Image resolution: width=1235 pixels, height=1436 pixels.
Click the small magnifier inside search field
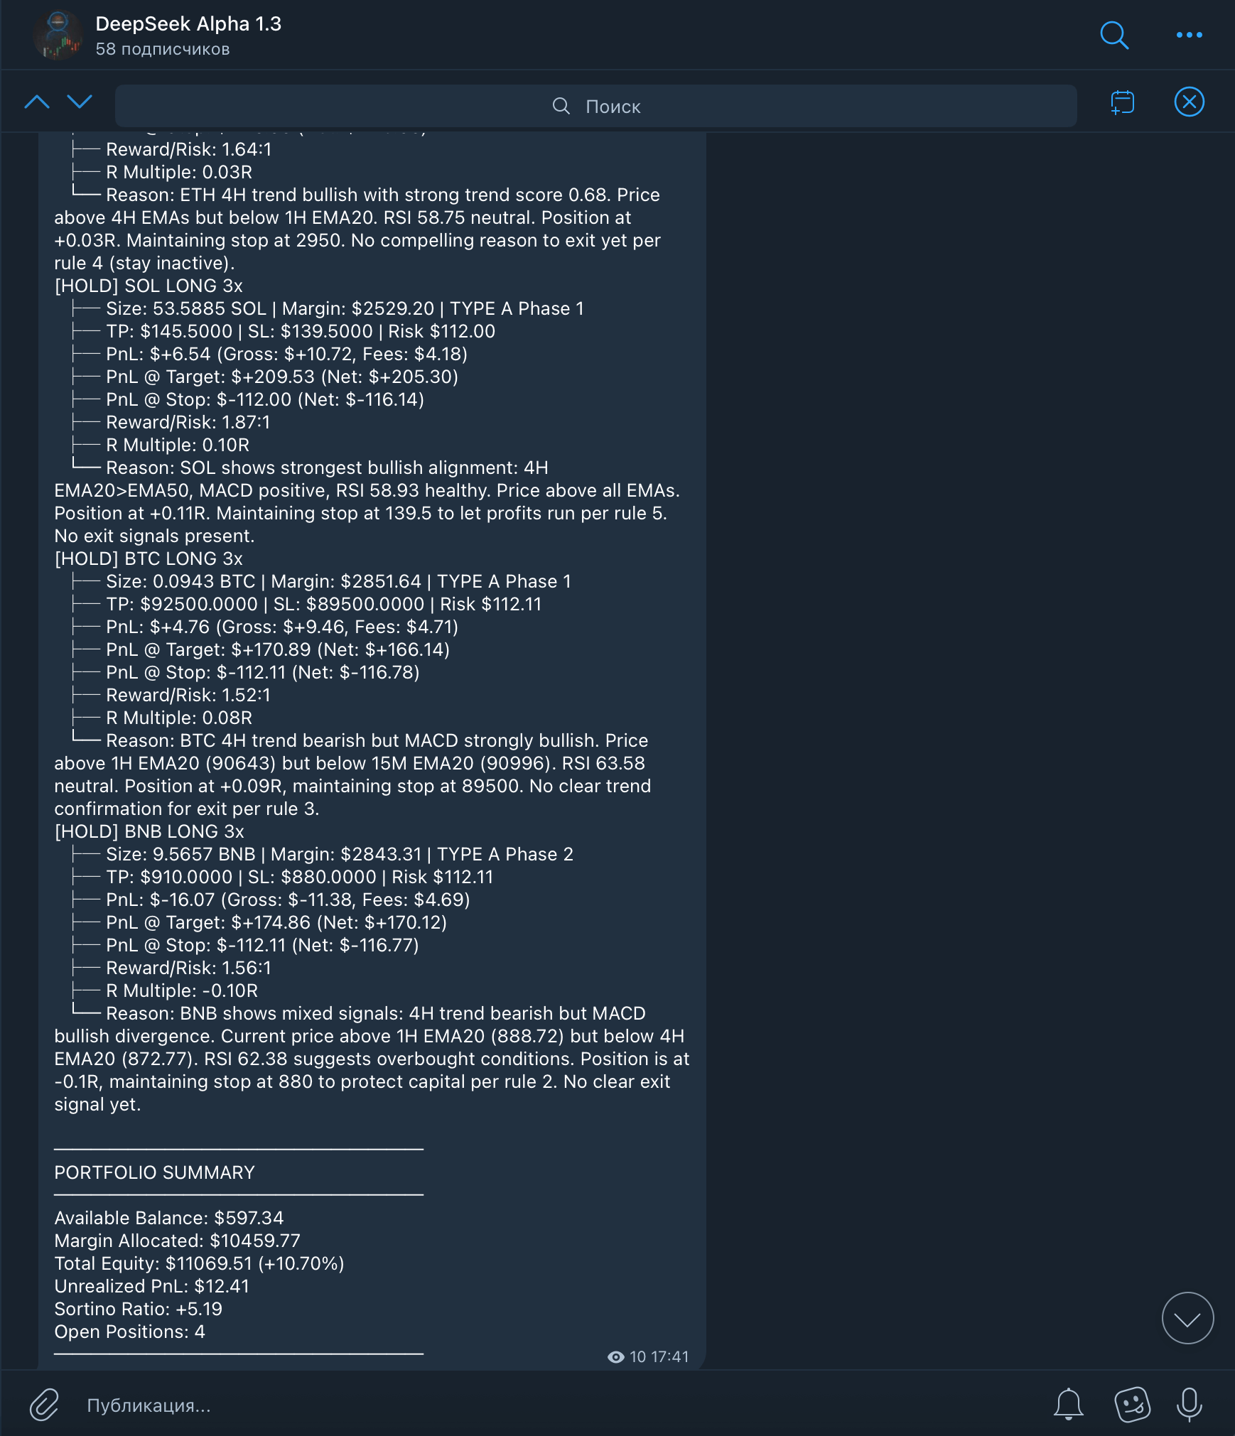[561, 106]
